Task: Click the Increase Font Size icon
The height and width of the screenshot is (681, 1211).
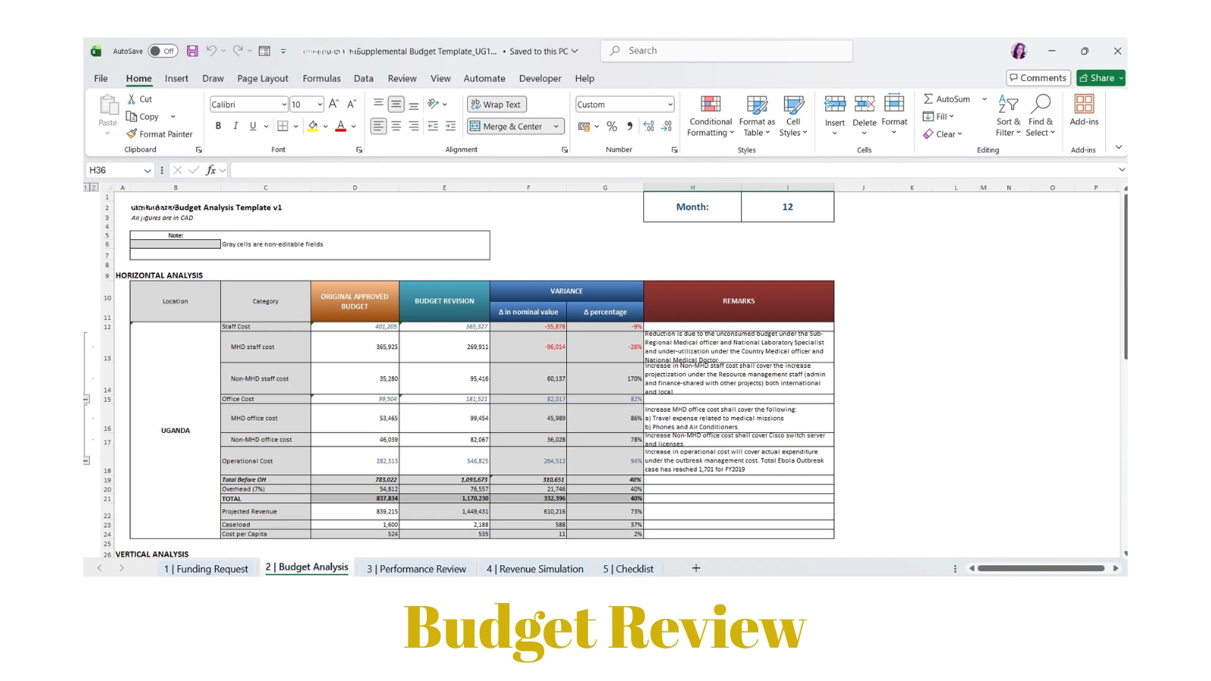Action: tap(334, 104)
